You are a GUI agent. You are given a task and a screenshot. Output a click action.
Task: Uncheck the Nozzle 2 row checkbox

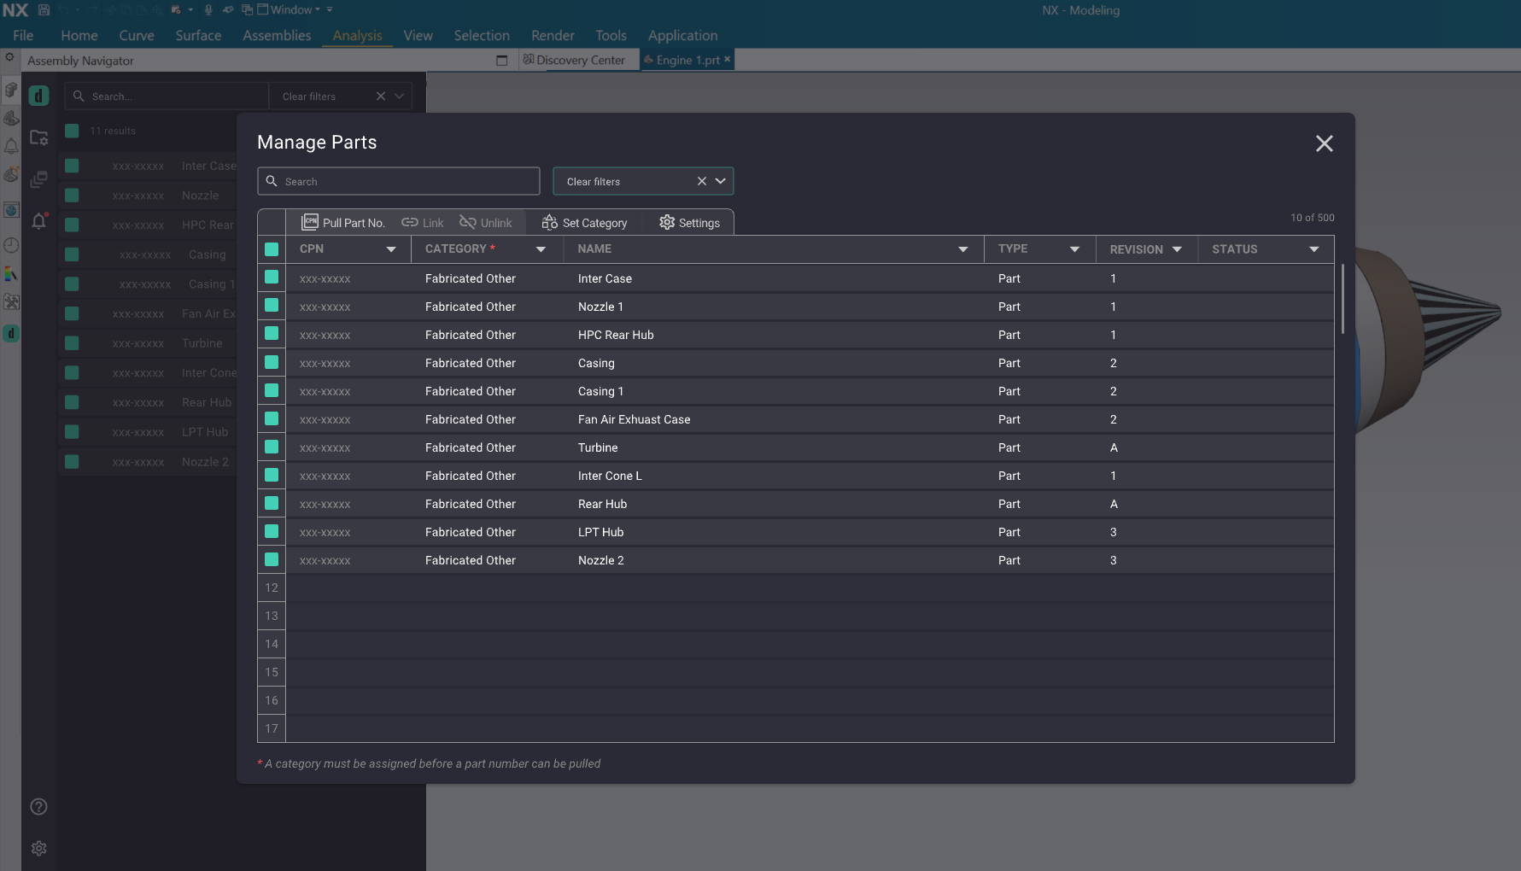(272, 559)
